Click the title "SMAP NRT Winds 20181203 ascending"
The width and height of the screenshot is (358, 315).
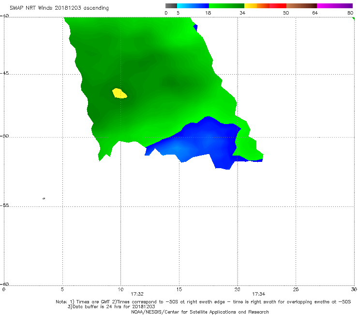click(x=59, y=8)
